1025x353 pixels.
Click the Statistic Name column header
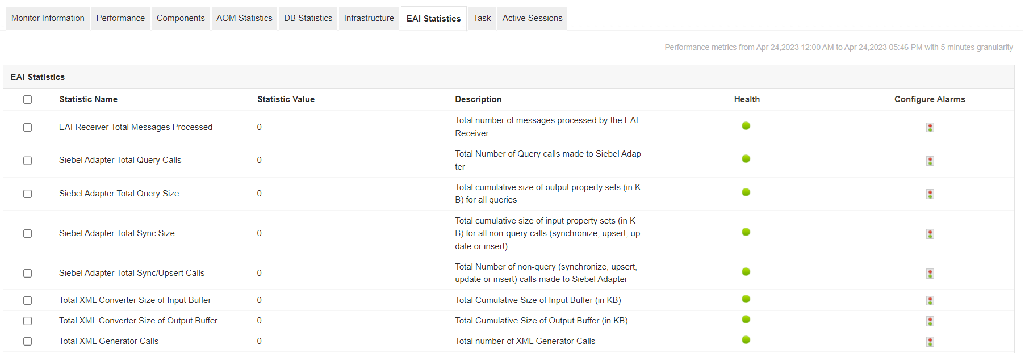coord(88,99)
